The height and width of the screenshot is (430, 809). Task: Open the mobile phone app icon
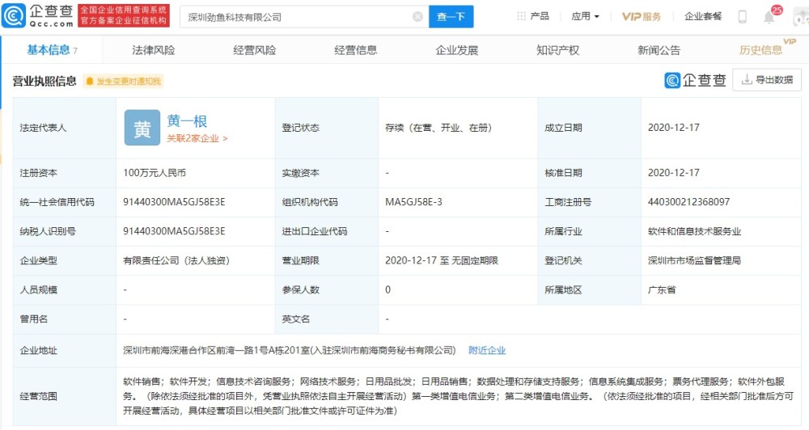pos(742,16)
